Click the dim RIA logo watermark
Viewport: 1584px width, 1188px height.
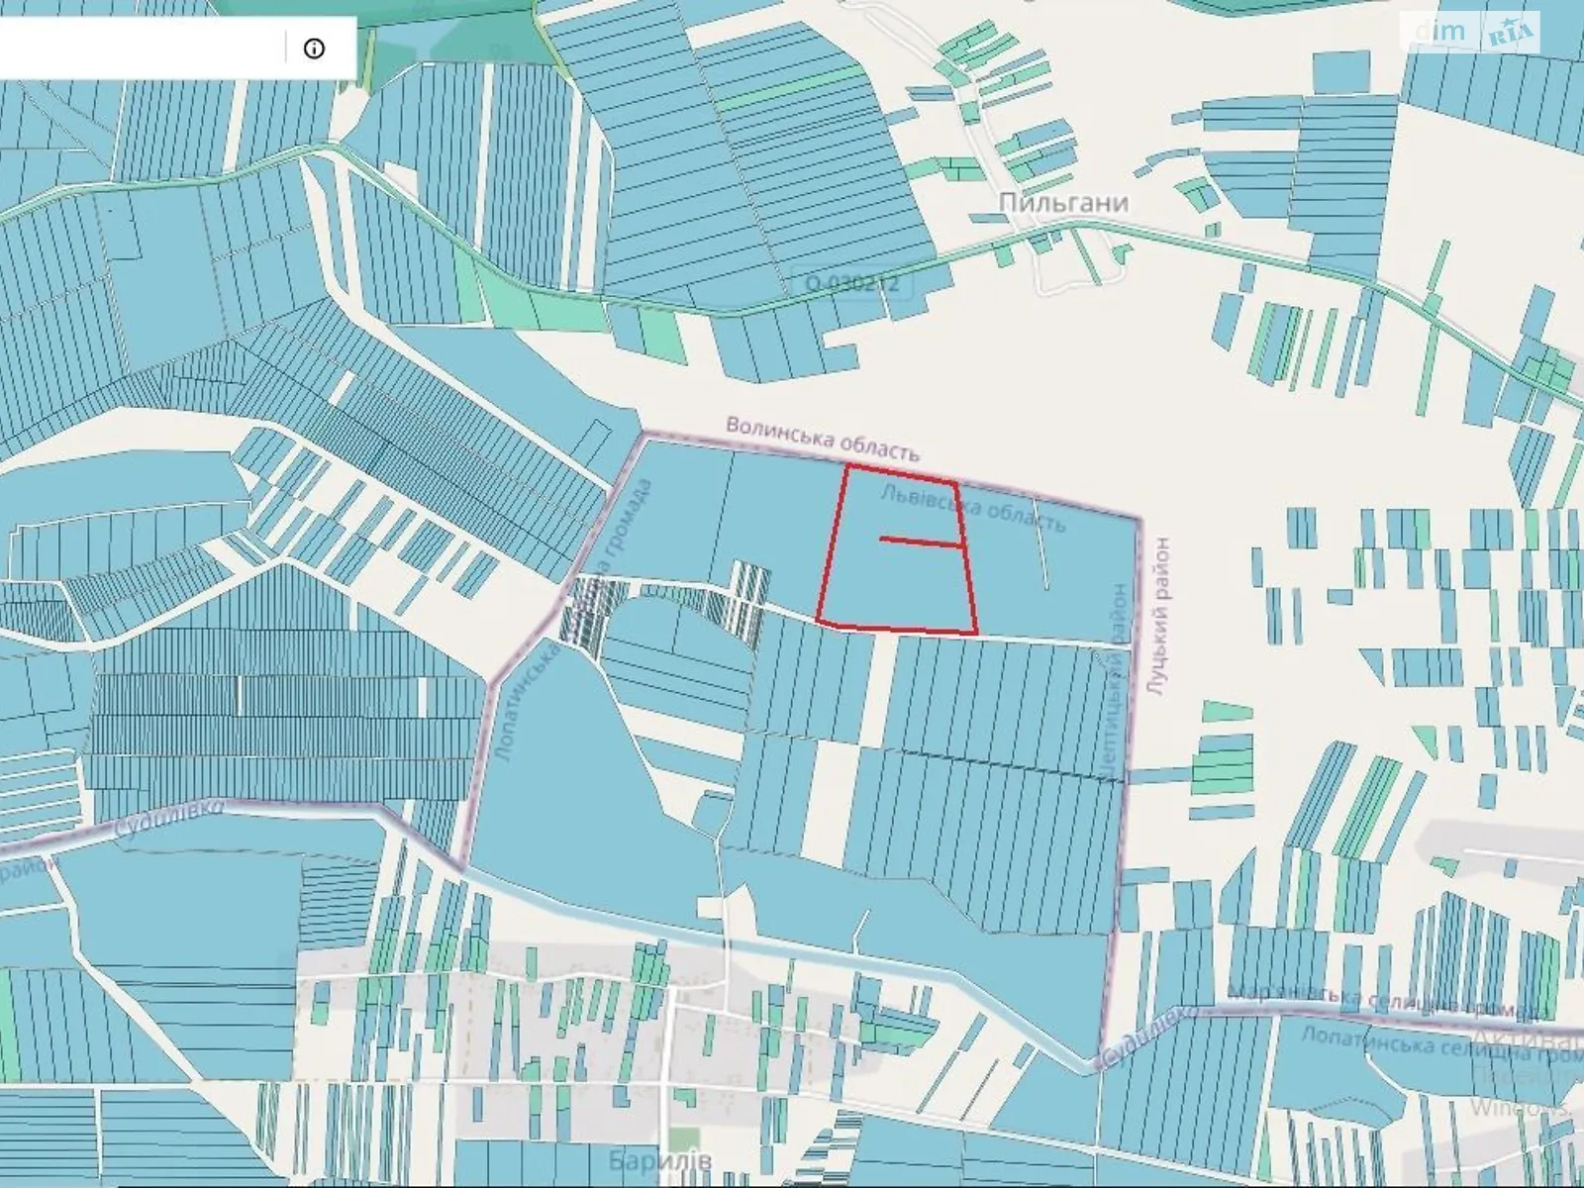(x=1476, y=33)
